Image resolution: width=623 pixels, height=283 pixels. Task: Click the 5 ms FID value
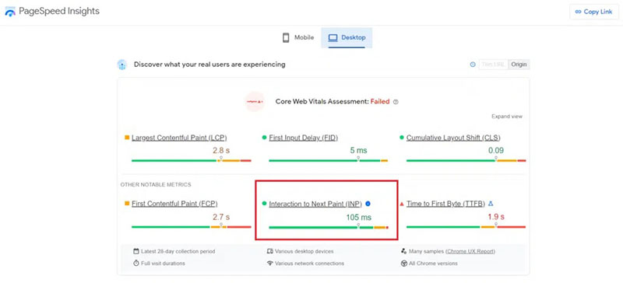358,150
